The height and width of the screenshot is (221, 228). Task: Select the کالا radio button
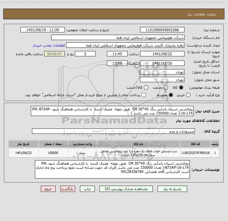point(181,88)
